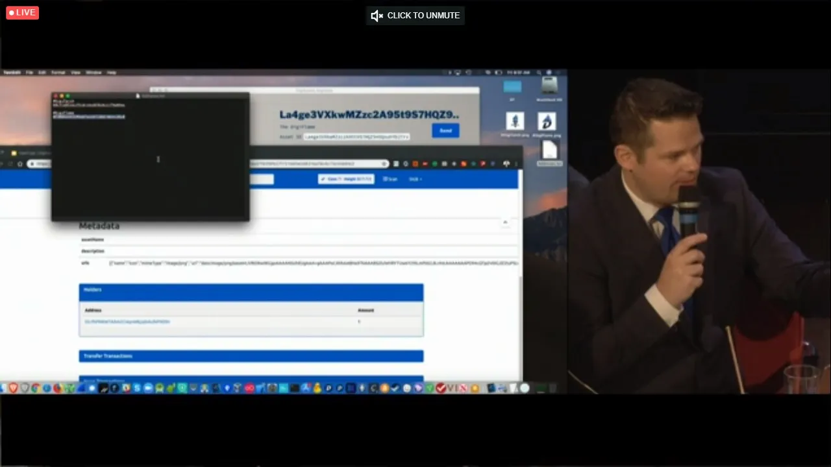
Task: Open the Scan link in the blue navigation bar
Action: (390, 179)
